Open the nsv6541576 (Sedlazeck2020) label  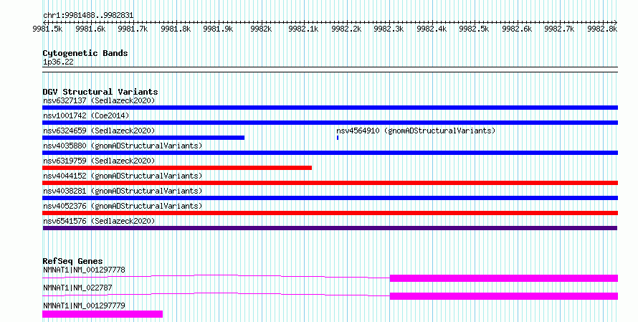pyautogui.click(x=99, y=221)
